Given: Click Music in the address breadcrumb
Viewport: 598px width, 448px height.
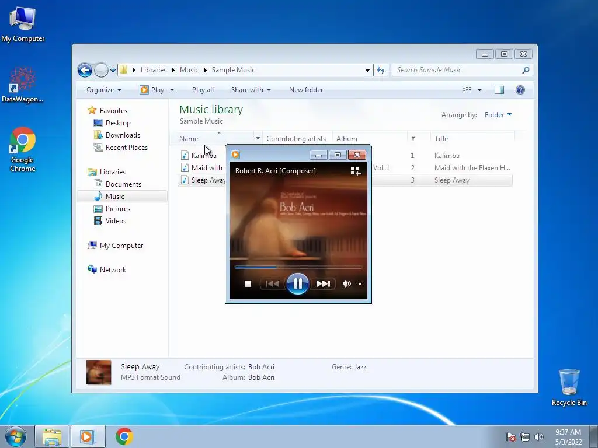Looking at the screenshot, I should [x=189, y=70].
